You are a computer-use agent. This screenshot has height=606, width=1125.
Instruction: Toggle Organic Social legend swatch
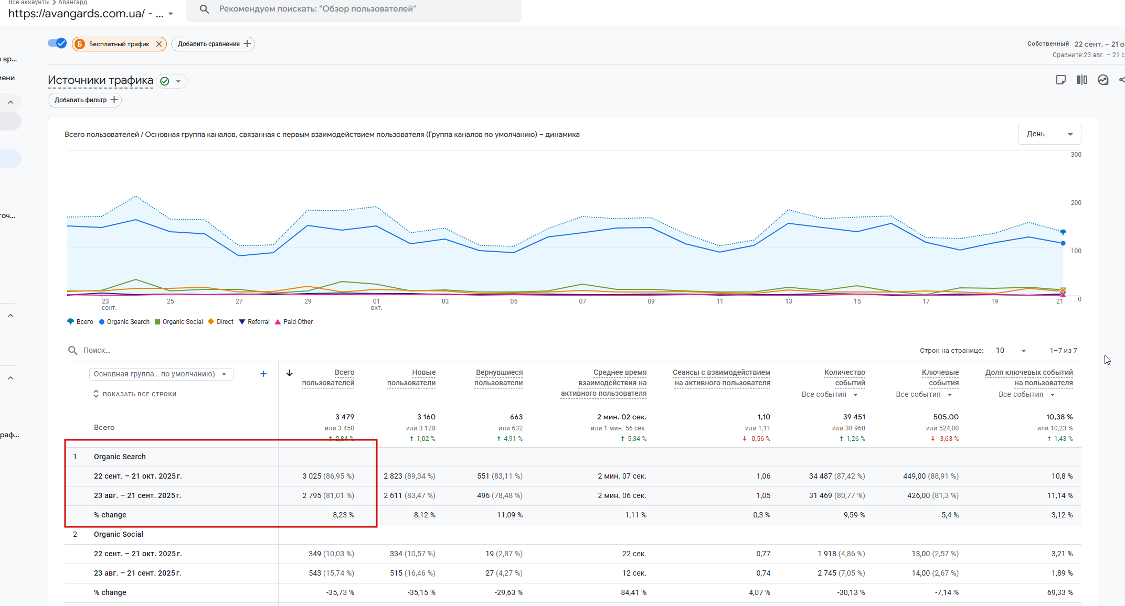click(x=157, y=322)
